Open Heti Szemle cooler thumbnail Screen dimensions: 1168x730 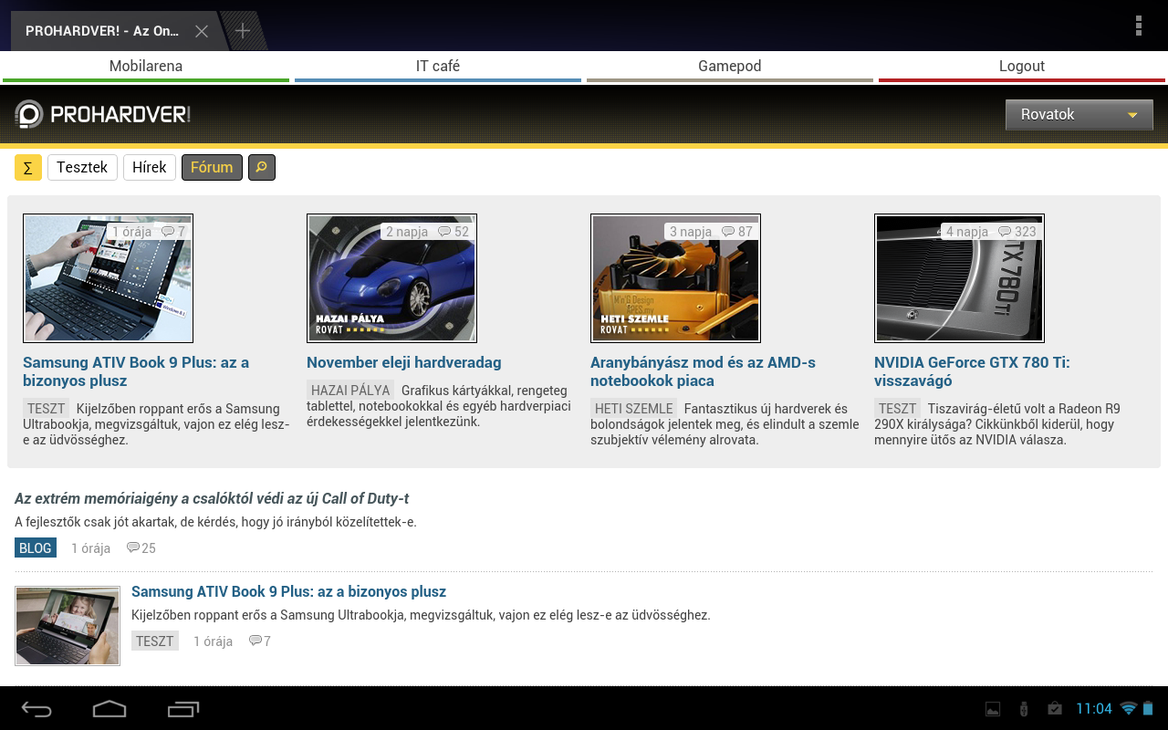(675, 278)
